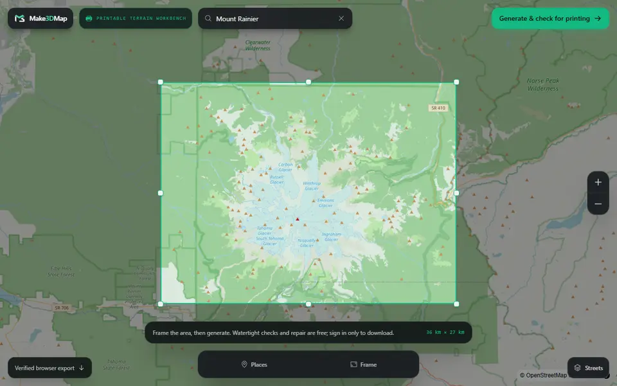Click the Tahoma State Forest label
This screenshot has height=386, width=617.
[116, 365]
